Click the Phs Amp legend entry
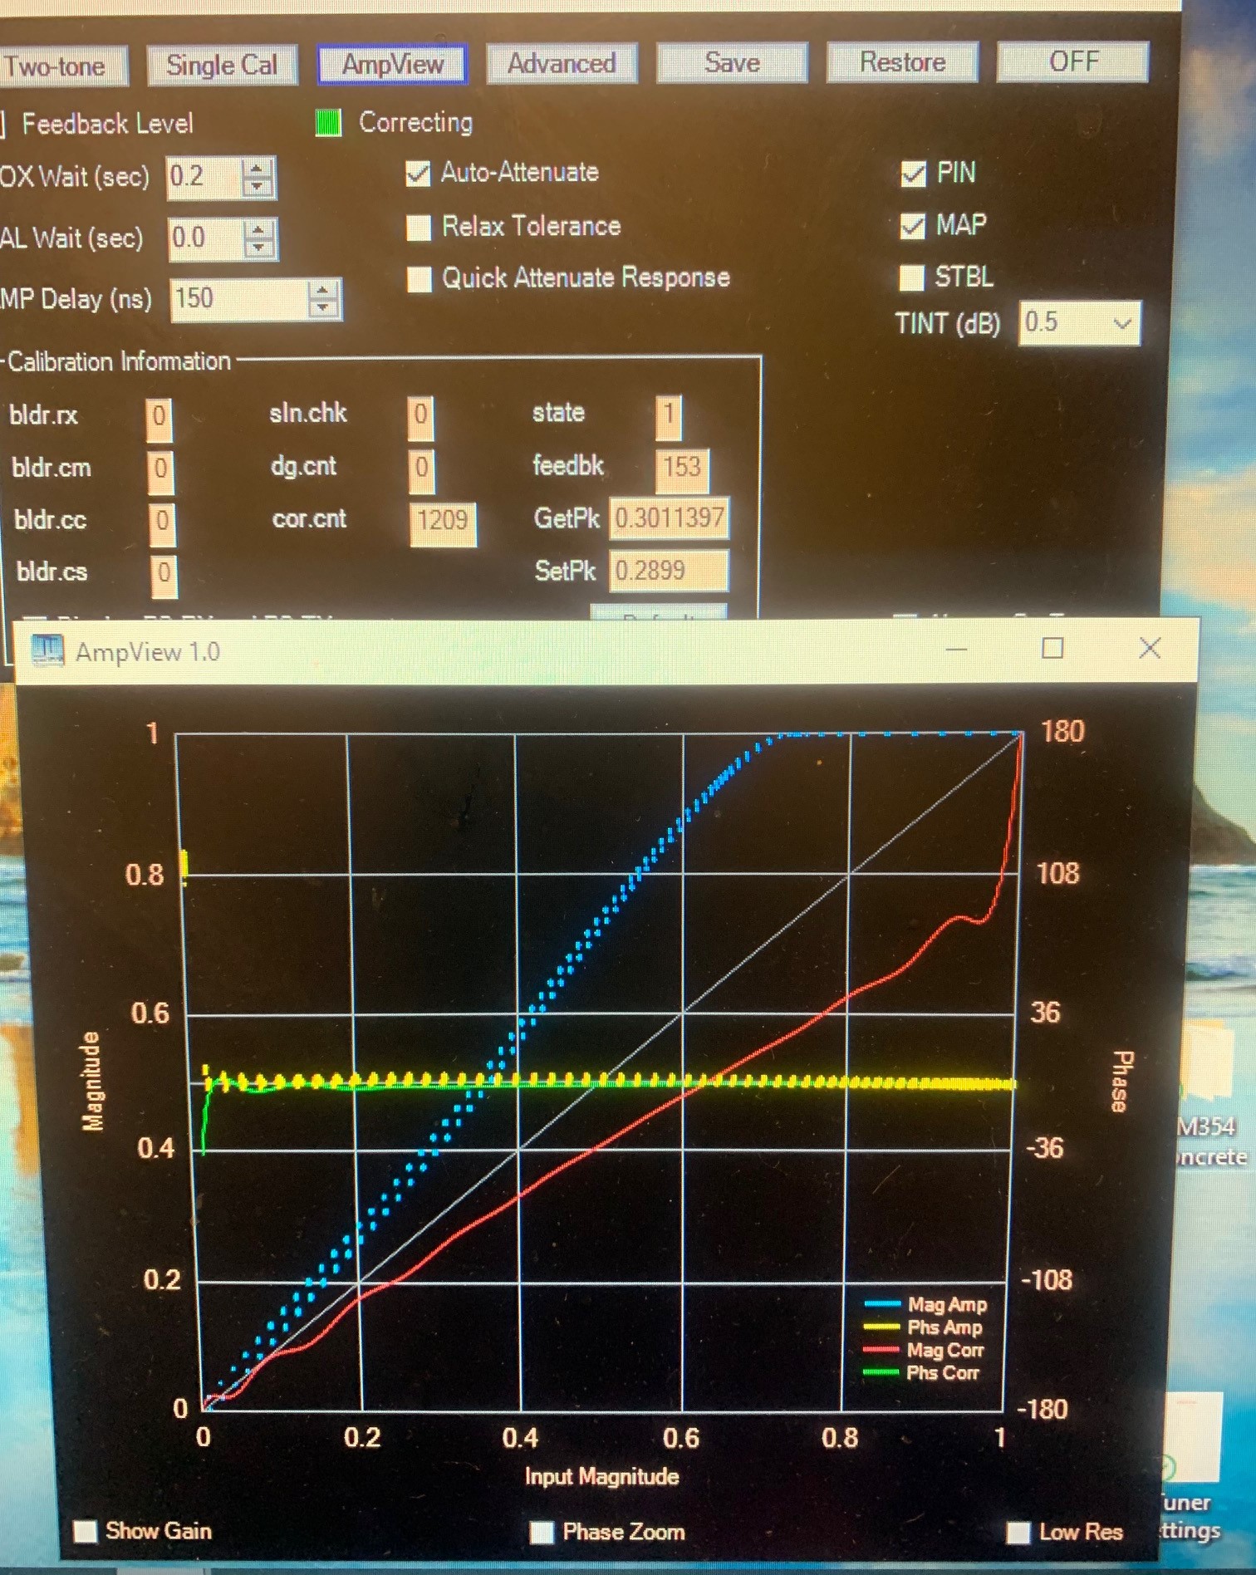The height and width of the screenshot is (1575, 1256). (924, 1327)
